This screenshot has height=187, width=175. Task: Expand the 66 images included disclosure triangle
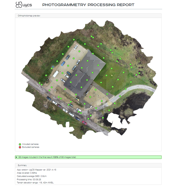pyautogui.click(x=17, y=157)
